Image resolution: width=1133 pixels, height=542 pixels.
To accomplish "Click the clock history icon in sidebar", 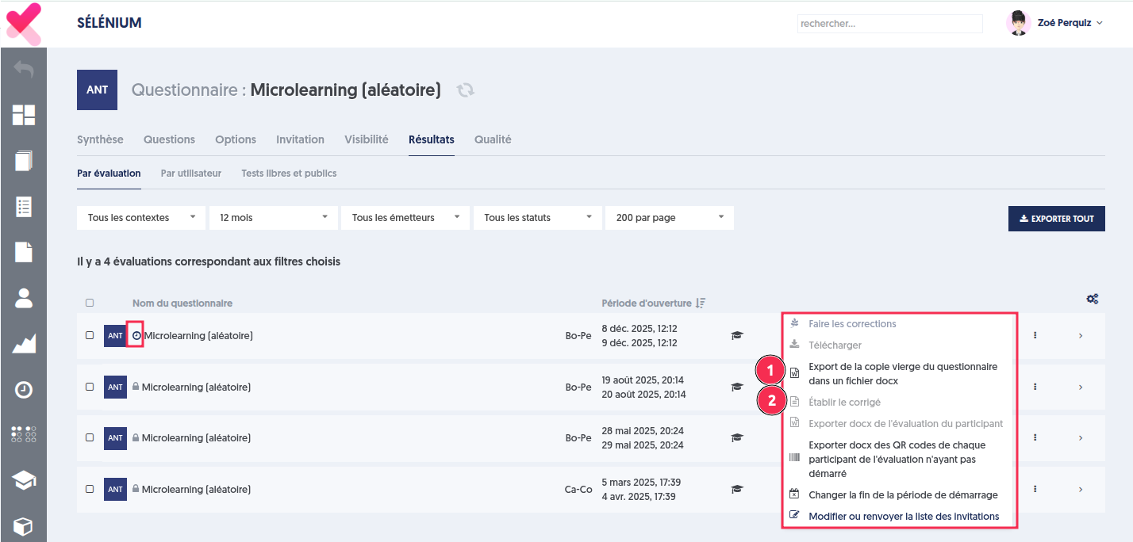I will [x=24, y=389].
